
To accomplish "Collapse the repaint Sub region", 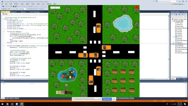I will [x=4, y=32].
